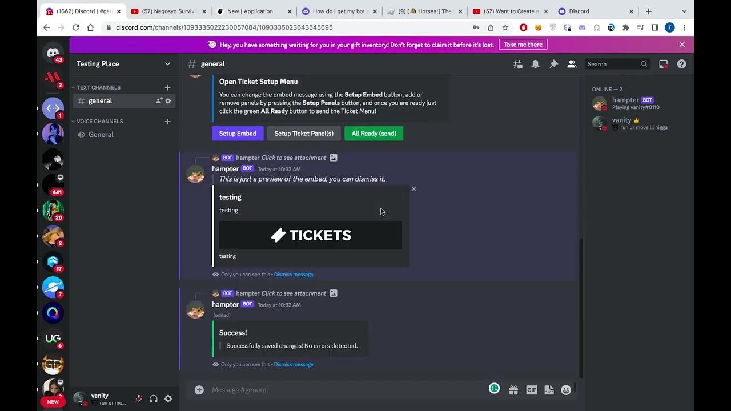Viewport: 731px width, 411px height.
Task: Open Discord home direct messages icon
Action: pyautogui.click(x=53, y=53)
